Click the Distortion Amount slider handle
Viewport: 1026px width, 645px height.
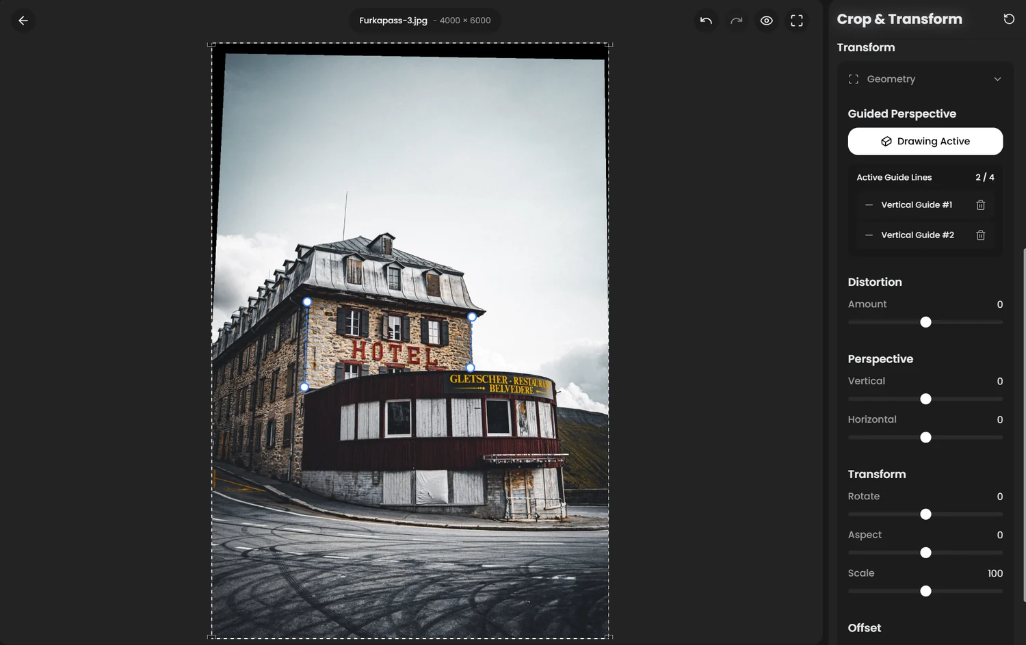[925, 322]
